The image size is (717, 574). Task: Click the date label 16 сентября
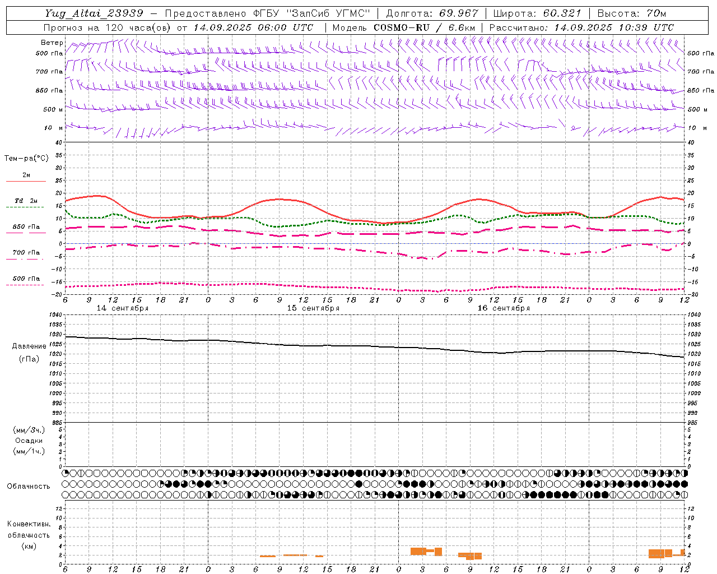tap(504, 308)
